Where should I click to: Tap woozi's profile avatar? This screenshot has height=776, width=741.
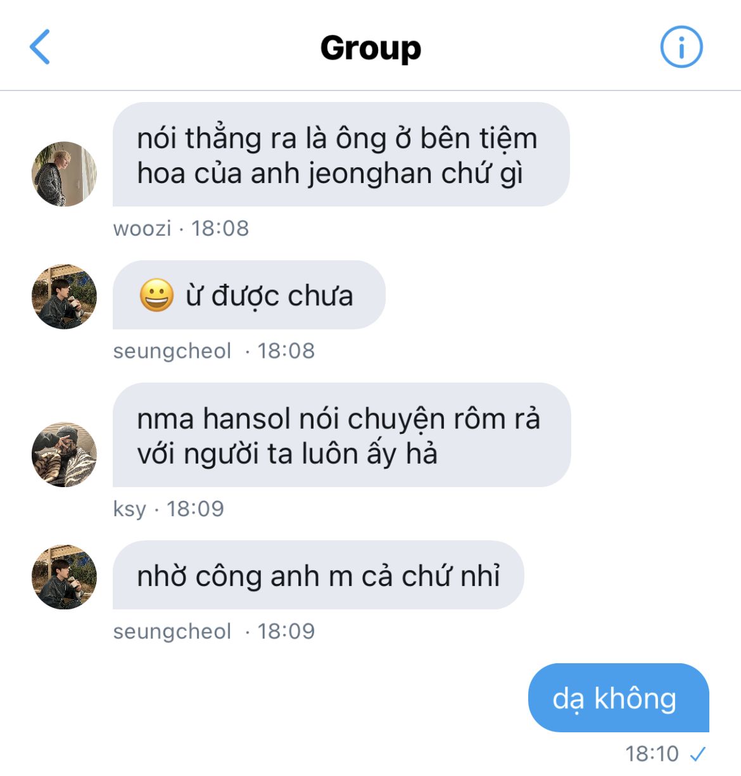tap(64, 174)
